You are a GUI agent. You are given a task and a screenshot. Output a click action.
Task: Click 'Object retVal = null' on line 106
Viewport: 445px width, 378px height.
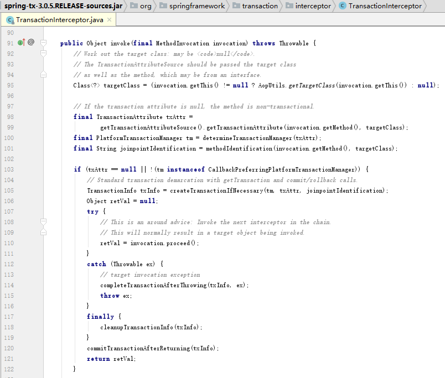coord(121,201)
